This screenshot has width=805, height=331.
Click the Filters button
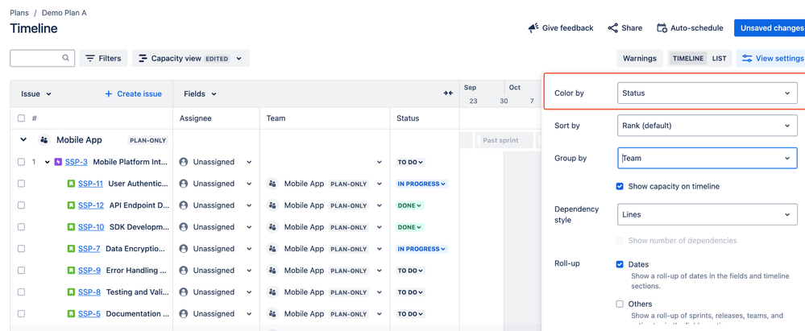pos(103,59)
